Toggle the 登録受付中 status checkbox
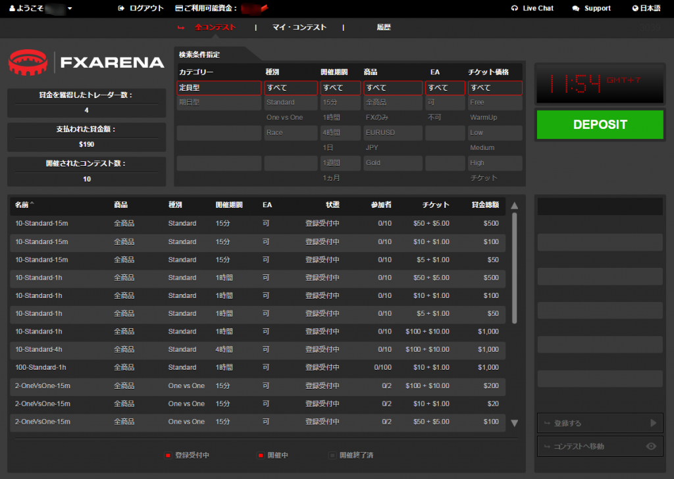Image resolution: width=674 pixels, height=479 pixels. click(x=168, y=455)
